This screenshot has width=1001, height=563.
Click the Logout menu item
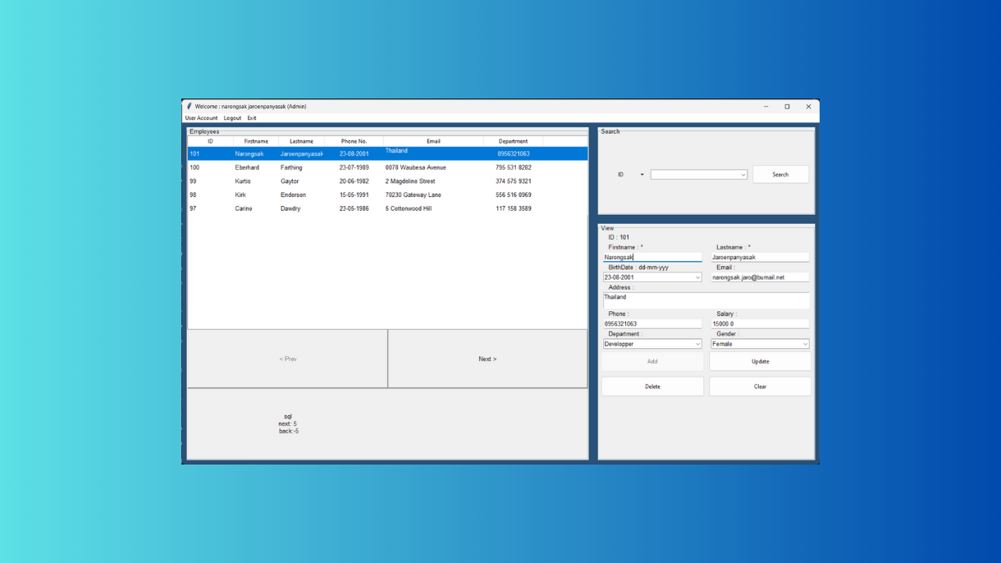click(232, 118)
